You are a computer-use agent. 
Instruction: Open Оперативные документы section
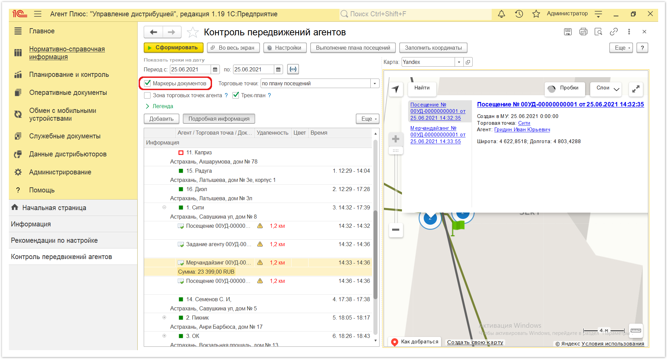pyautogui.click(x=68, y=93)
